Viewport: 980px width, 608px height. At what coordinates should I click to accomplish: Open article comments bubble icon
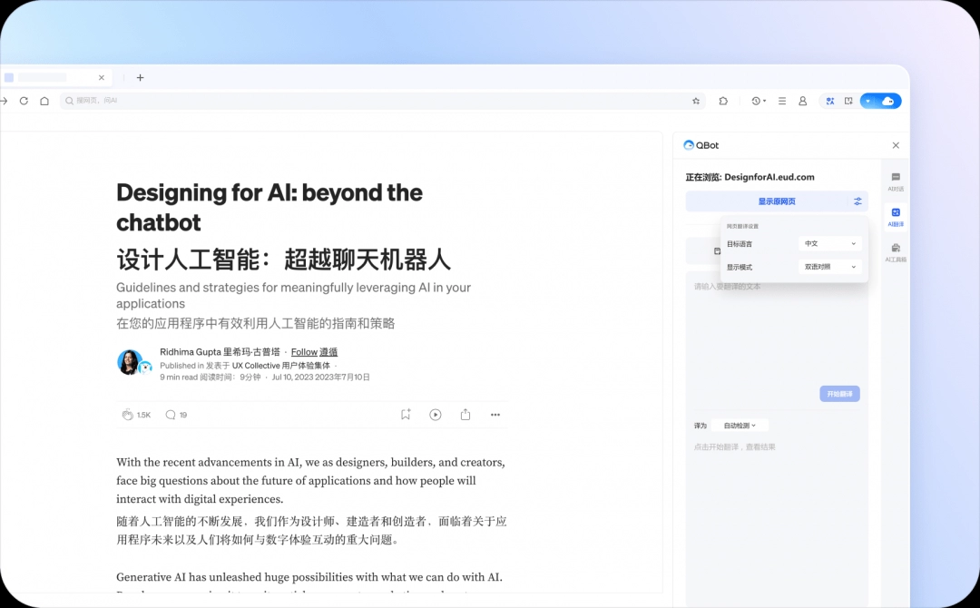point(171,415)
